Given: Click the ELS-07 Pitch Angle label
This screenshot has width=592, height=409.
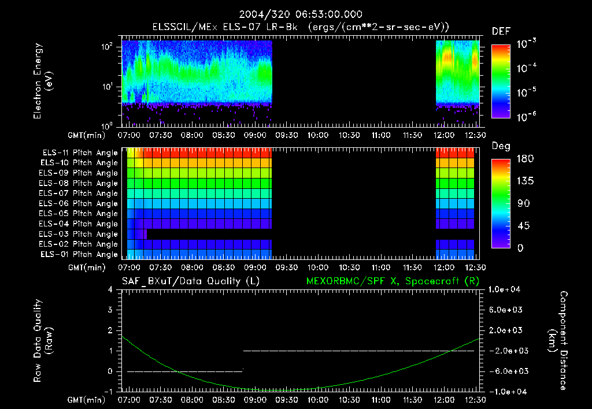Looking at the screenshot, I should (x=79, y=193).
